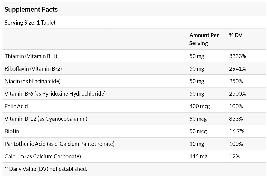
Task: Click the 2500% value for Vitamin B-6
Action: click(238, 94)
